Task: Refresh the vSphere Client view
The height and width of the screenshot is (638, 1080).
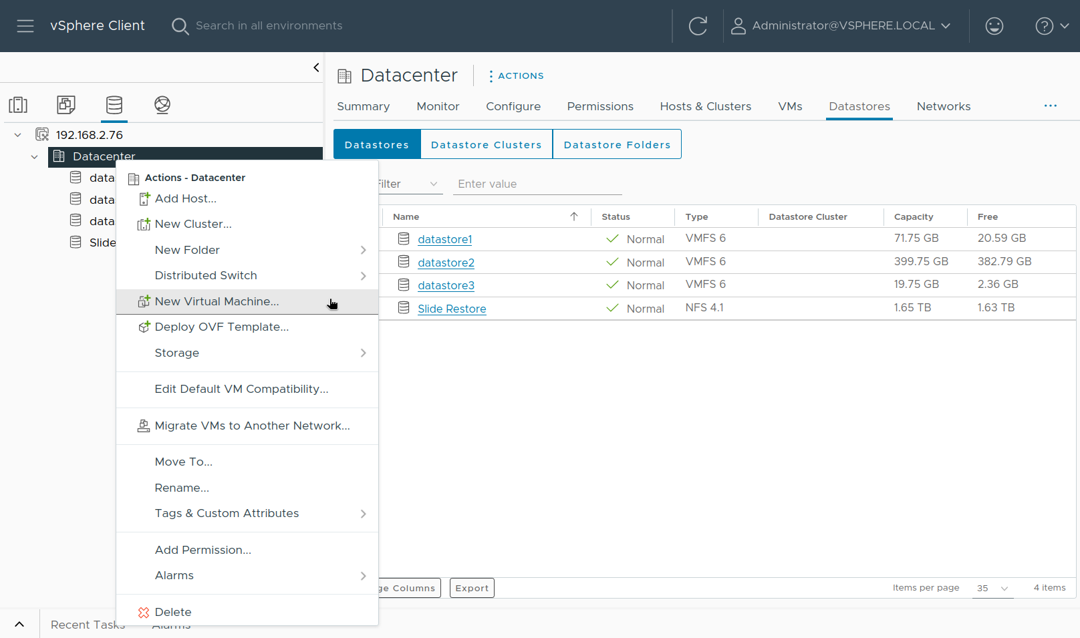Action: tap(698, 26)
